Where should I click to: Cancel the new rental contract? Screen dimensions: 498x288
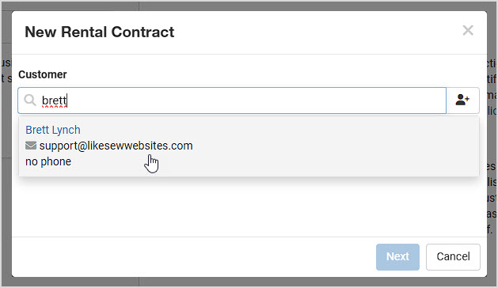point(453,257)
